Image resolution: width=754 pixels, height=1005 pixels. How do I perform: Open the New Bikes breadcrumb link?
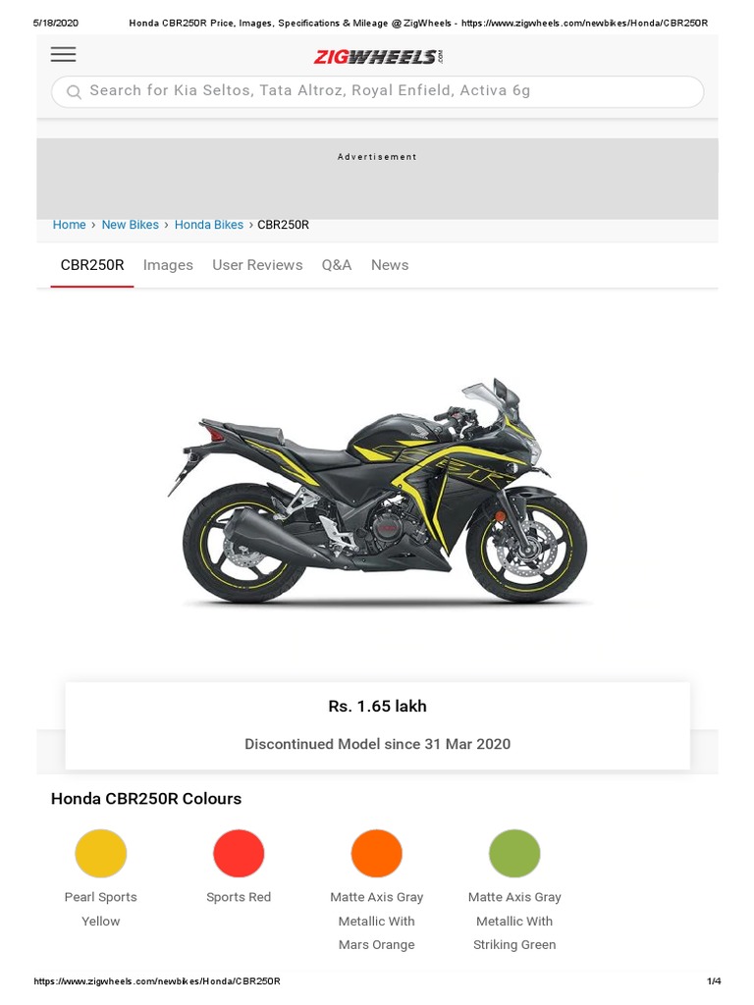coord(131,225)
